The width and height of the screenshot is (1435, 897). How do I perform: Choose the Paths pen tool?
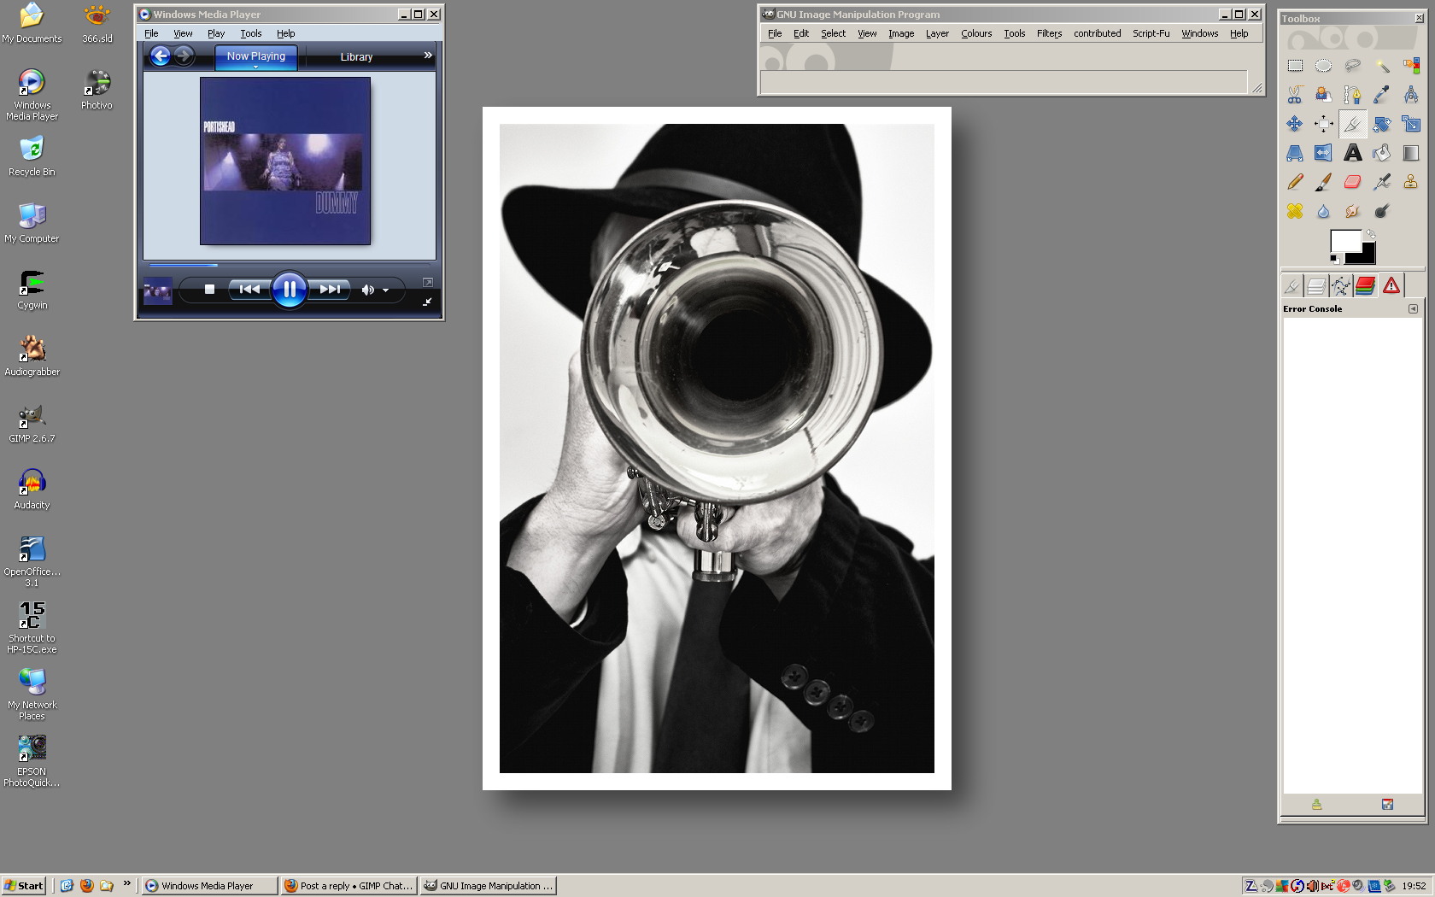1352,95
